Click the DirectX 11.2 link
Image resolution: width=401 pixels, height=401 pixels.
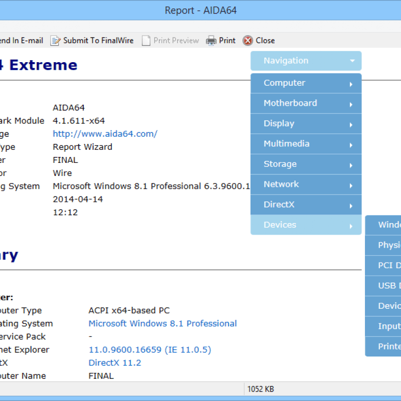coord(115,362)
